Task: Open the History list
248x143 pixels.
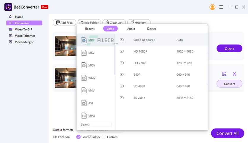Action: click(x=139, y=22)
